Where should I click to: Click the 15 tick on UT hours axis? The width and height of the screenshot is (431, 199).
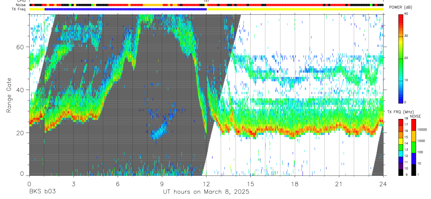(x=251, y=184)
